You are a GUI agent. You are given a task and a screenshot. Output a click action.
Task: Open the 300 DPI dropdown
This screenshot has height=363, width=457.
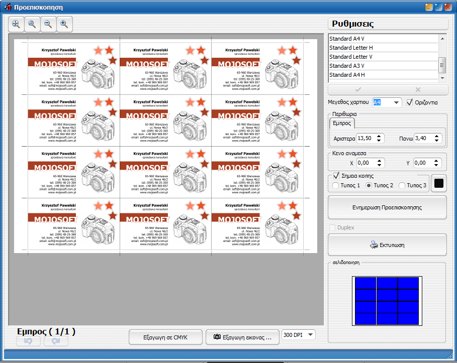click(310, 335)
